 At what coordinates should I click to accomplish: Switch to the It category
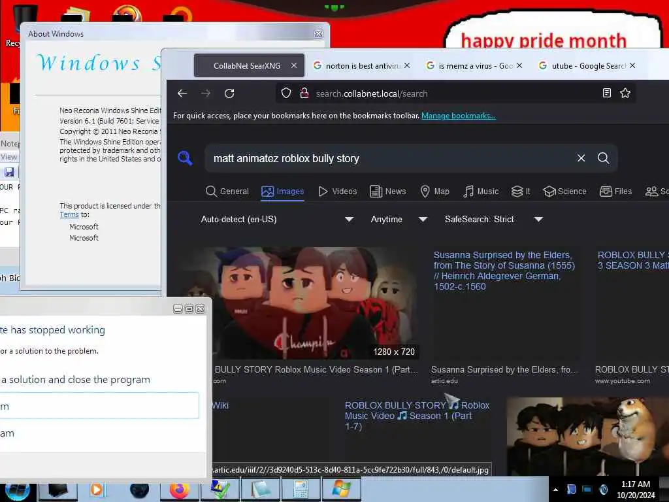click(521, 192)
